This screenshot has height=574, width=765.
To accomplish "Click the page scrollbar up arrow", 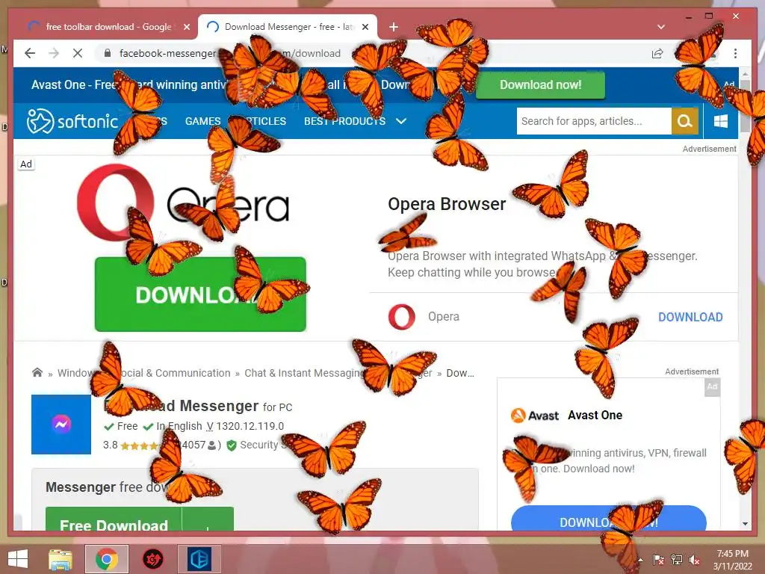I will [x=745, y=74].
